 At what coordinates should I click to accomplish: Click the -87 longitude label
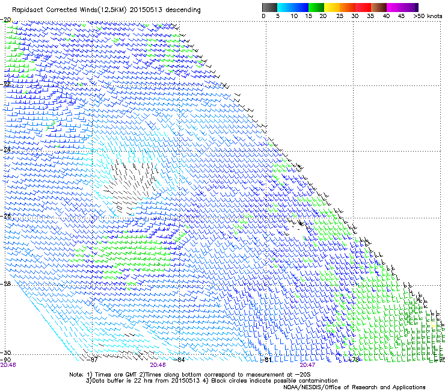[93, 360]
